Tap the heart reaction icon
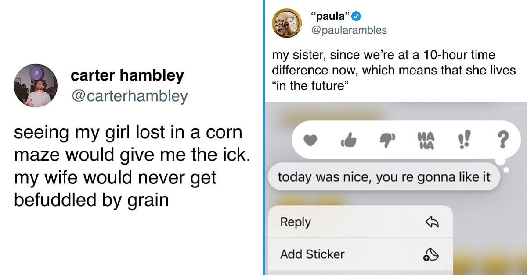Viewport: 527px width, 275px height. (310, 141)
